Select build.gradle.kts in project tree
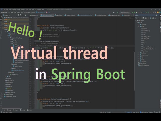Screen dimensions: 161x121 click(10, 80)
